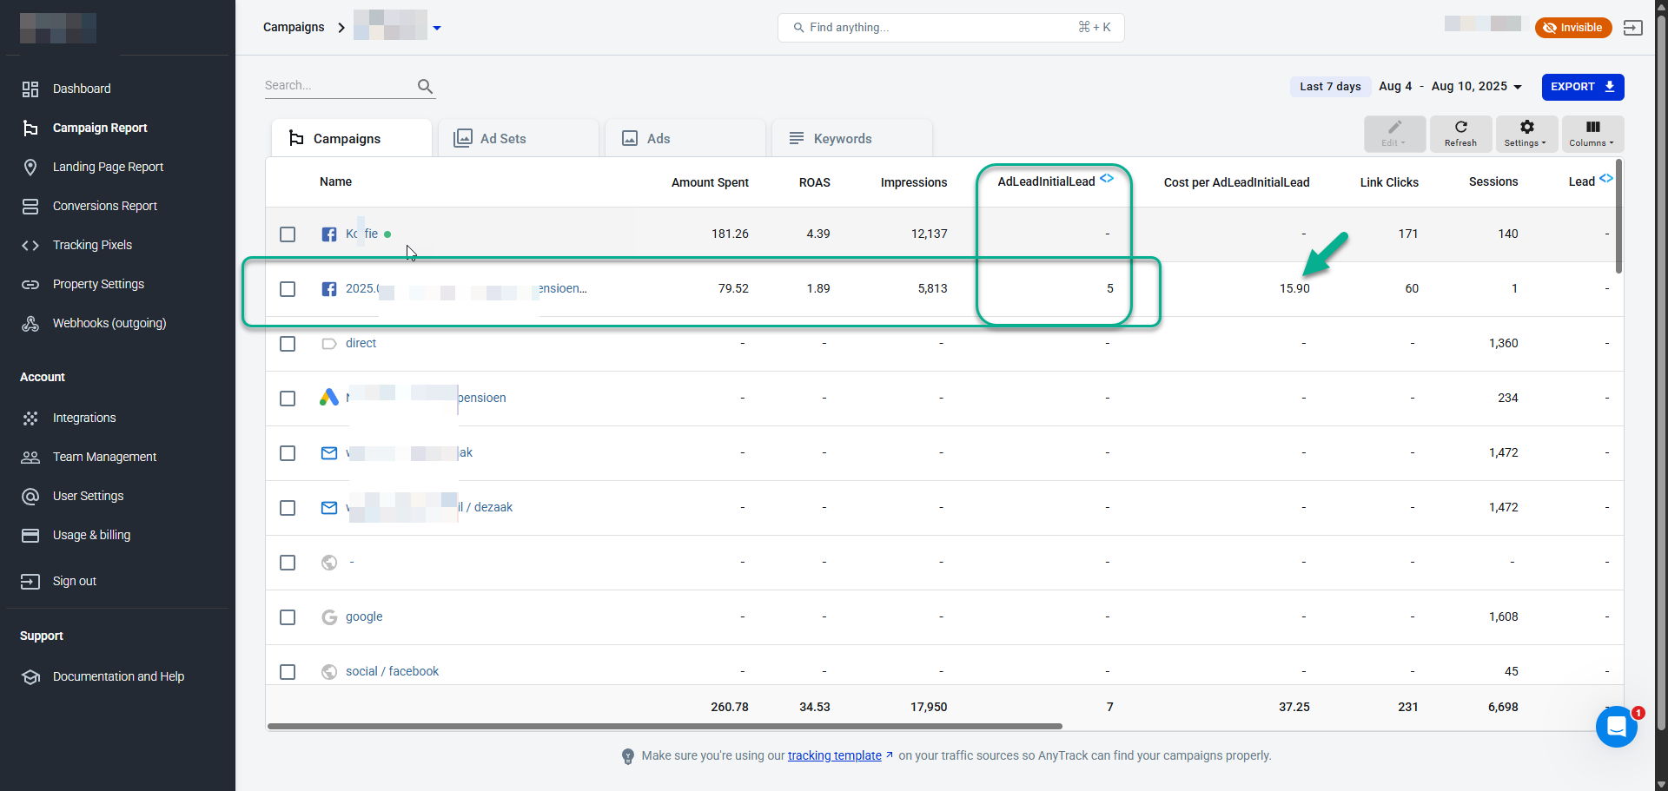Click the envelope icon on dezaak row
This screenshot has width=1668, height=791.
(x=329, y=508)
